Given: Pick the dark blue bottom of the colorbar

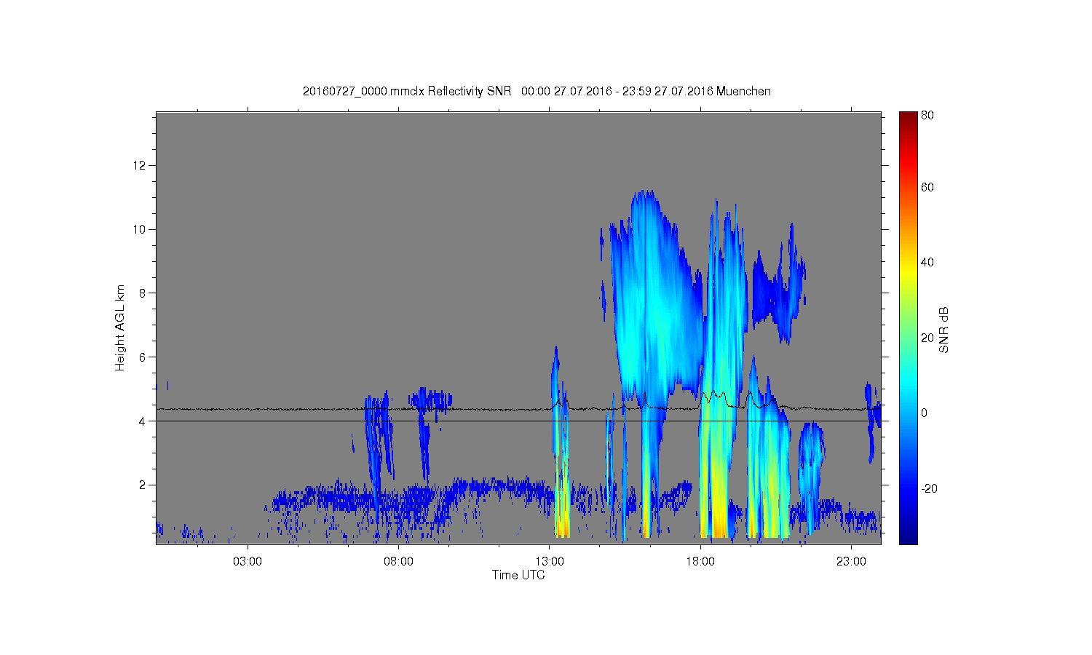Looking at the screenshot, I should pyautogui.click(x=908, y=539).
